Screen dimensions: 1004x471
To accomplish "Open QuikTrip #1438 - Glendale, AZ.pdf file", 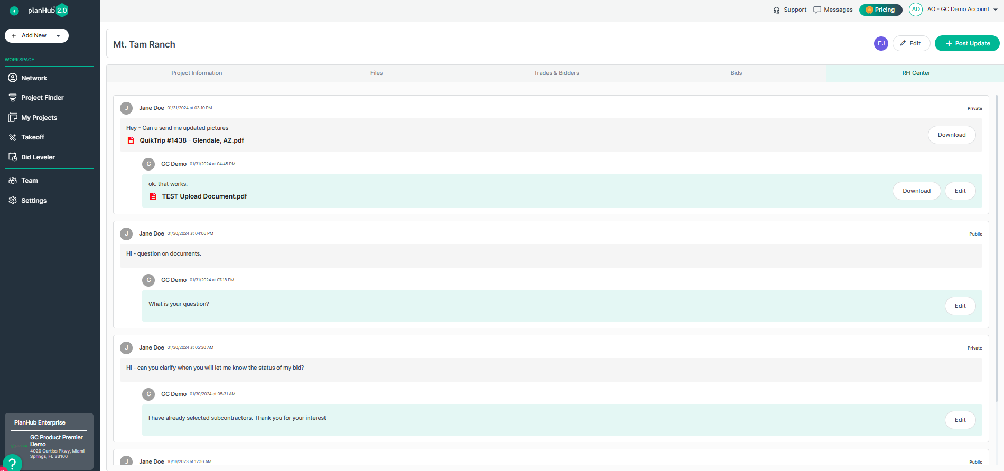I will click(192, 140).
